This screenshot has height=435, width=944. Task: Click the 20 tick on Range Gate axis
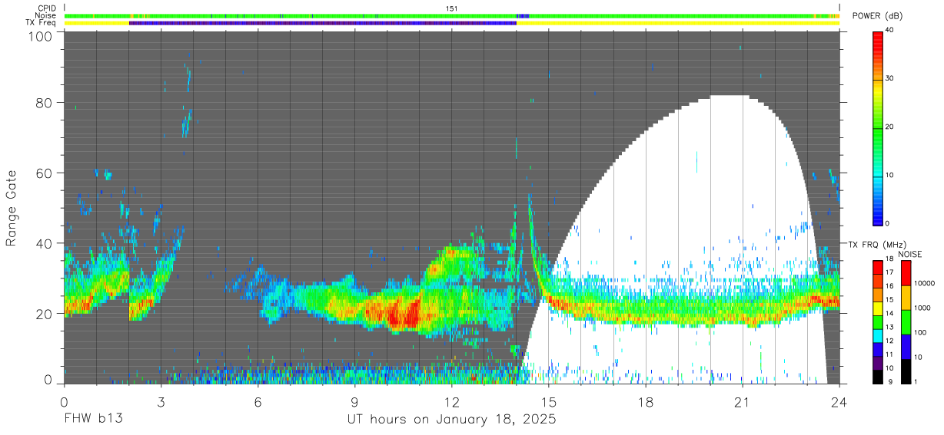(43, 314)
